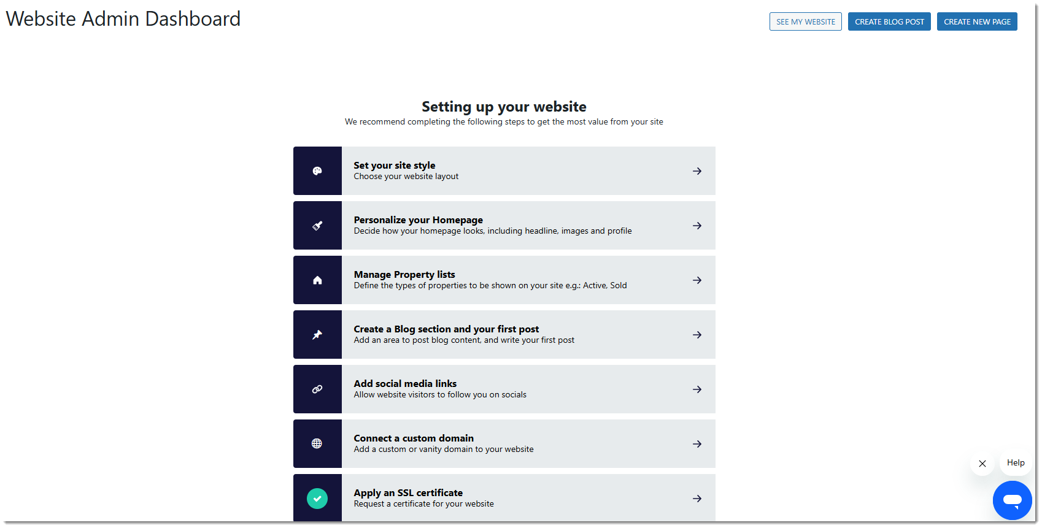Open 'Personalize your Homepage' step

[504, 226]
